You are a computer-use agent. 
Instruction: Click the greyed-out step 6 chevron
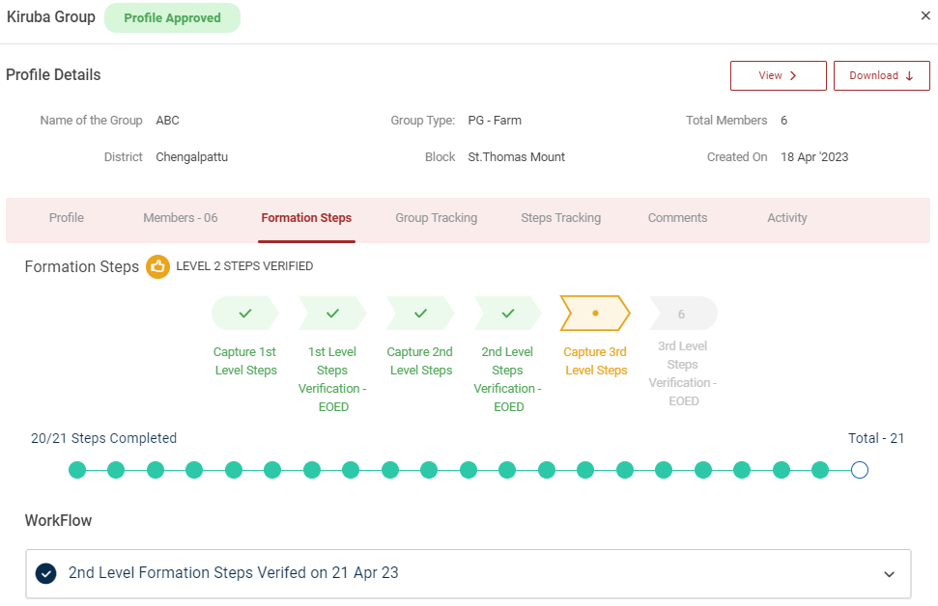click(682, 314)
